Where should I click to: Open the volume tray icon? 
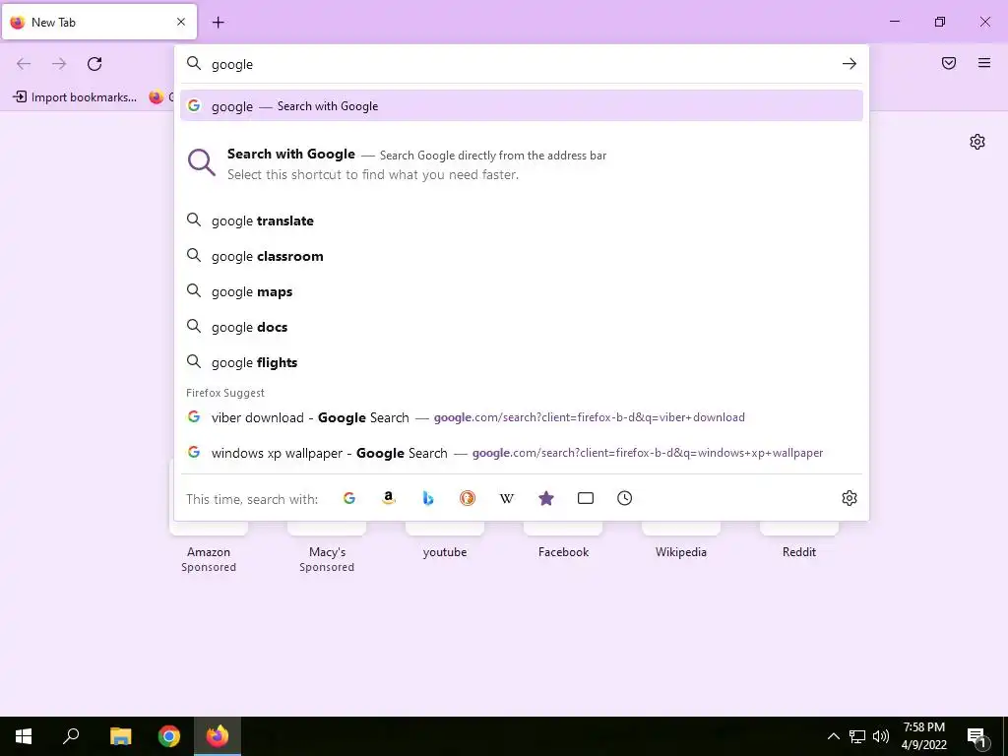[x=881, y=736]
